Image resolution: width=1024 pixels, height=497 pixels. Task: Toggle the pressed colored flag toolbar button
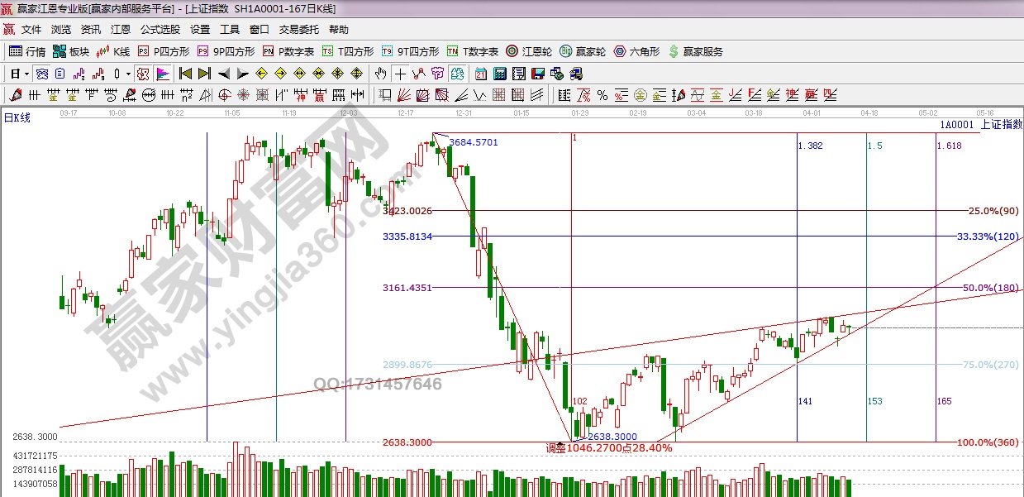[x=162, y=74]
